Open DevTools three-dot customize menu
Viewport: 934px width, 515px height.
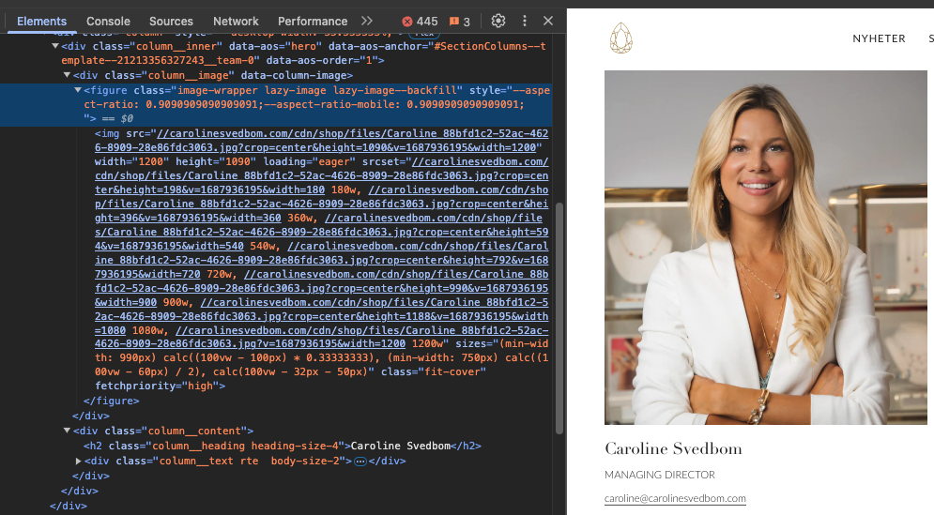point(524,21)
